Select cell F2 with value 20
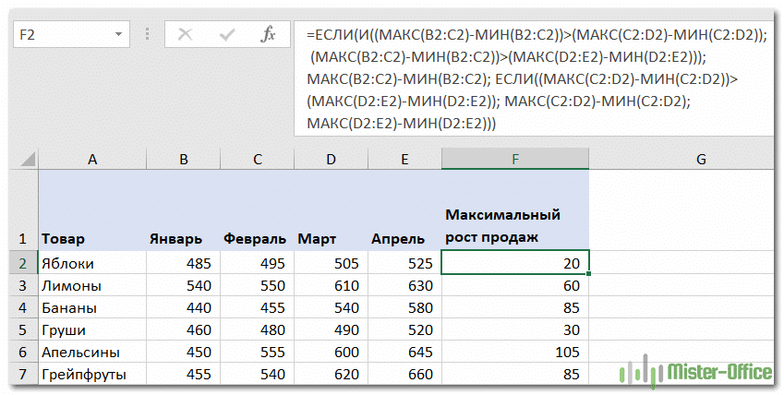 [515, 263]
